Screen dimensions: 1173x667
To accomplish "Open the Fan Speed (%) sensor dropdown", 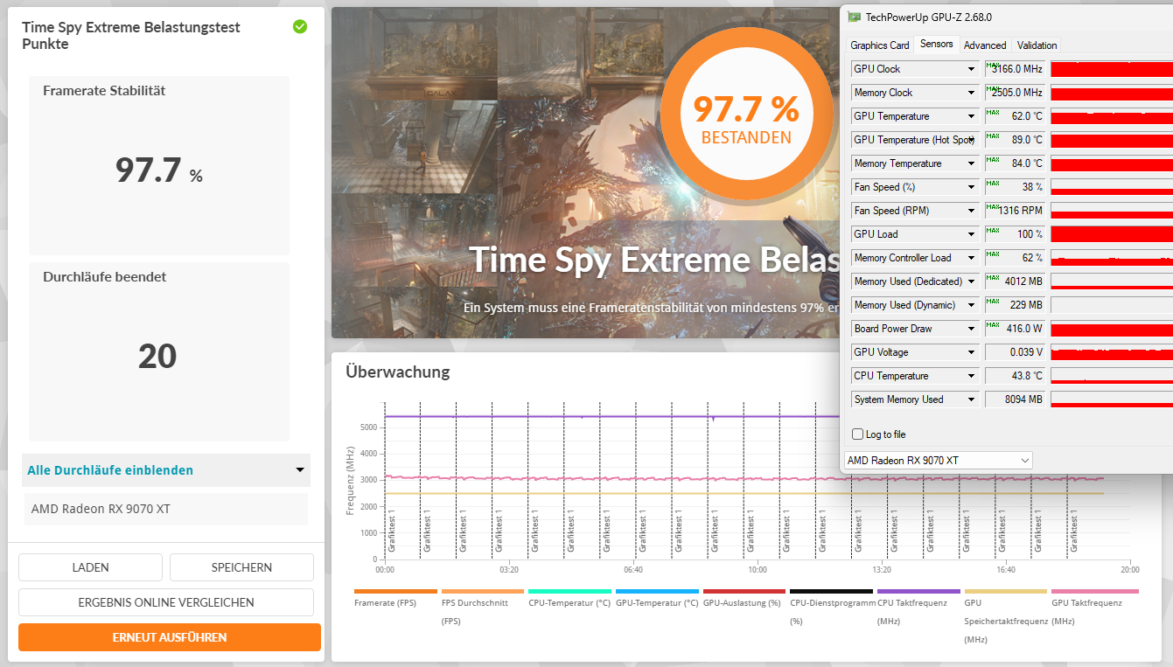I will tap(970, 187).
